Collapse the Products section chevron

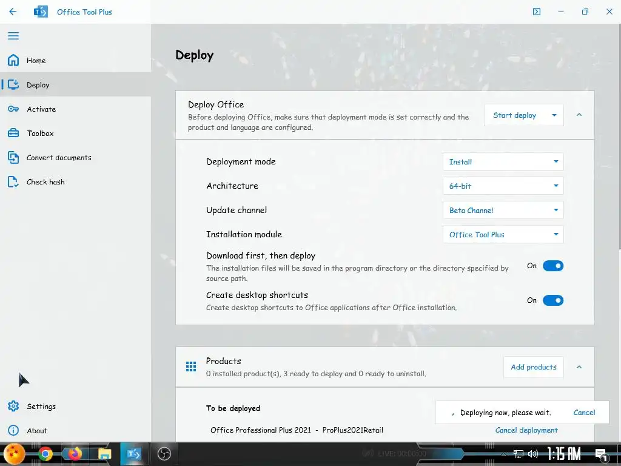tap(579, 367)
